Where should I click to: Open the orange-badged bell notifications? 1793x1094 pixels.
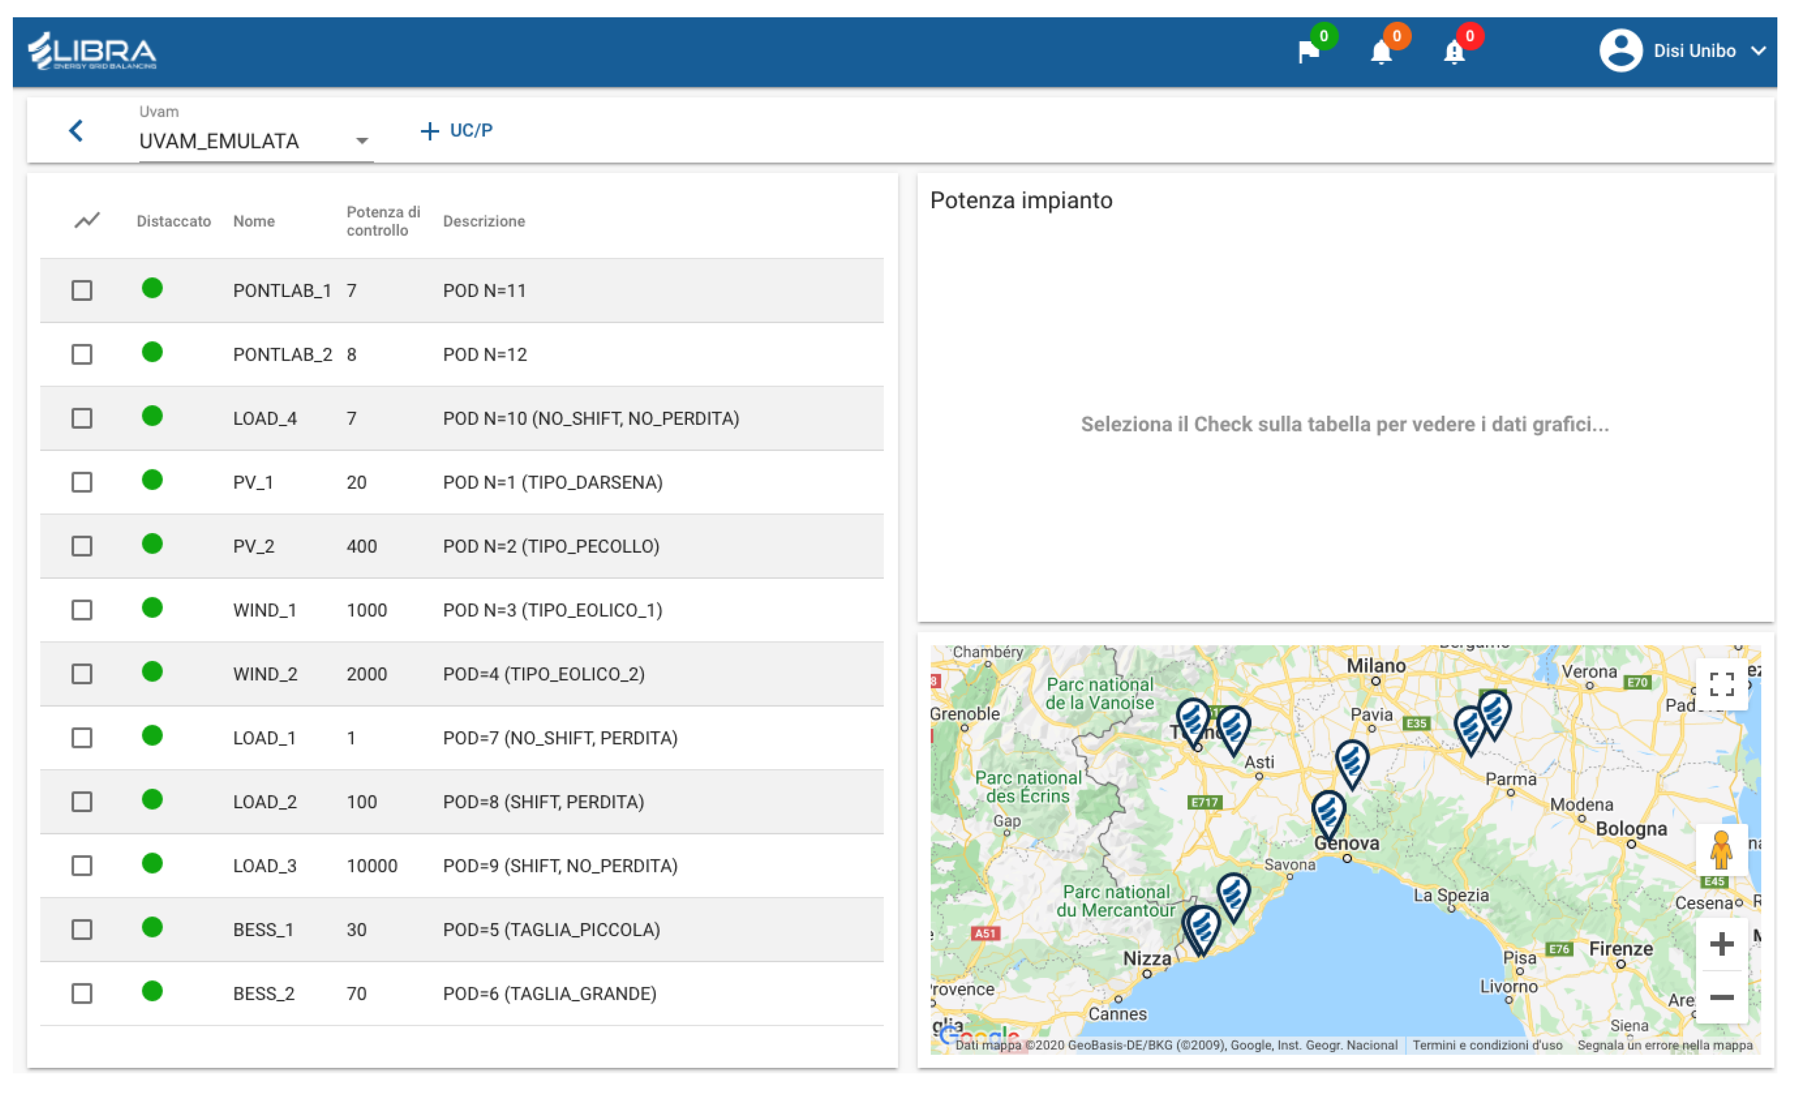click(1381, 52)
